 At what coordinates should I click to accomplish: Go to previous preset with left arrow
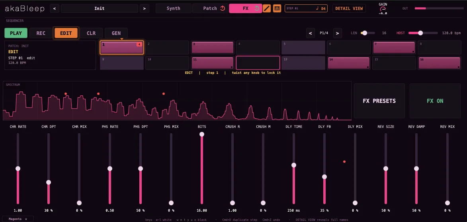click(x=55, y=8)
